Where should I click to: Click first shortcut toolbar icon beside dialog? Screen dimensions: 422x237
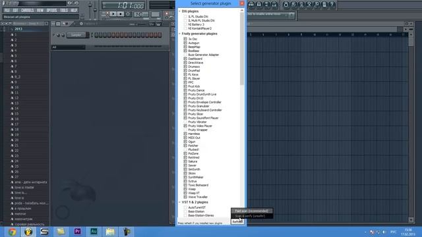point(251,5)
